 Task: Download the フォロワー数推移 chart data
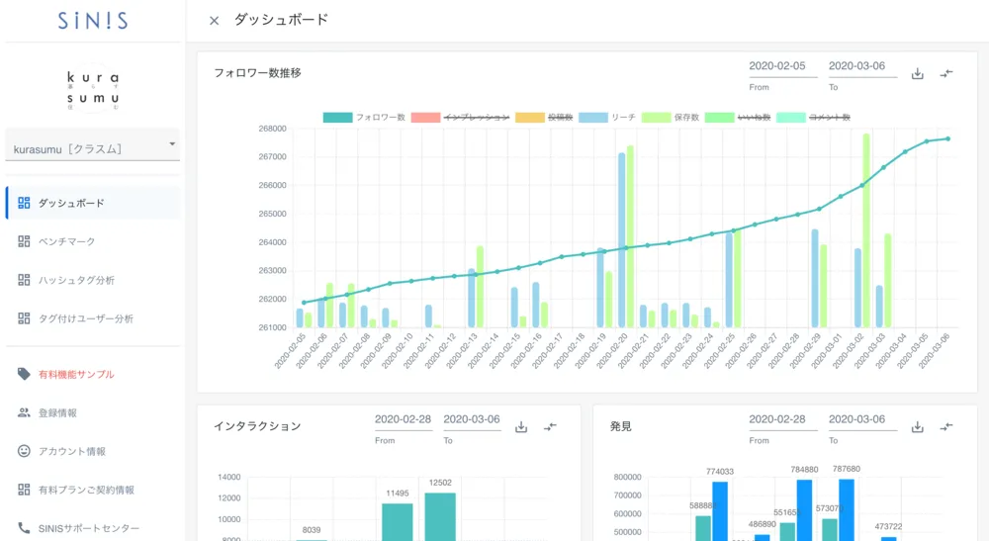(x=918, y=74)
